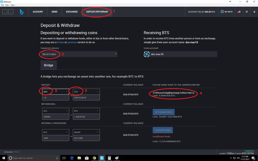Screen dimensions: 258x161
Task: Click the BTC deposit address text
Action: (173, 93)
